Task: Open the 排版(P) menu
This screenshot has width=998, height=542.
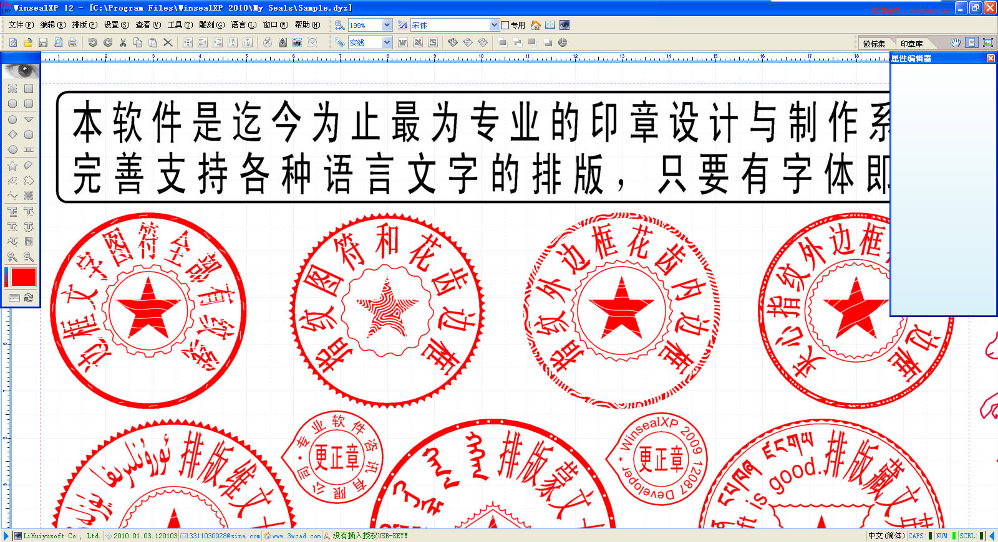Action: click(85, 25)
